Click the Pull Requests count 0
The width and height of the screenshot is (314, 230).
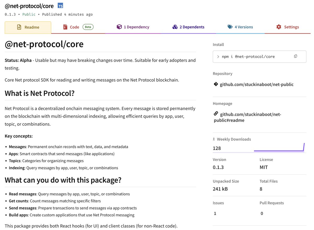pyautogui.click(x=262, y=213)
